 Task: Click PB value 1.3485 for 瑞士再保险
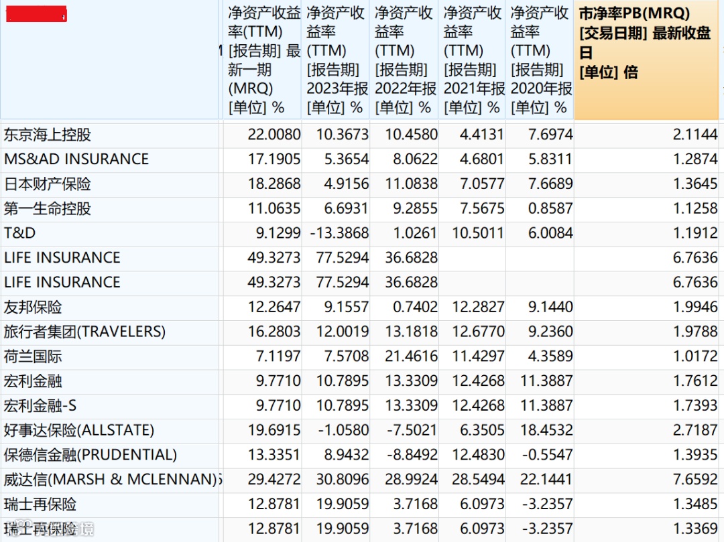coord(695,504)
